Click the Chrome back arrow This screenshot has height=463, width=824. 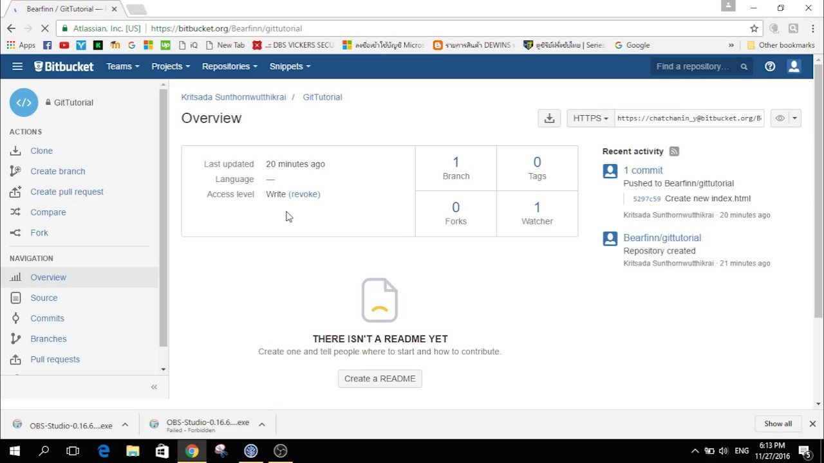pos(11,28)
